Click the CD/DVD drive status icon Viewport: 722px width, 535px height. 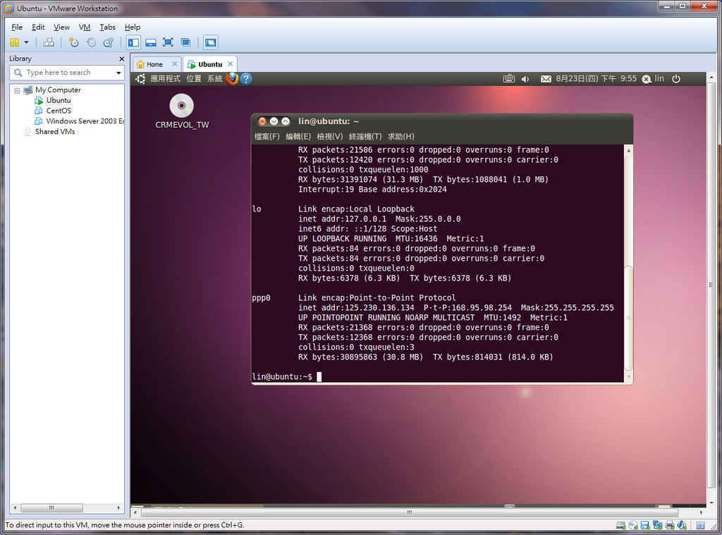point(633,525)
